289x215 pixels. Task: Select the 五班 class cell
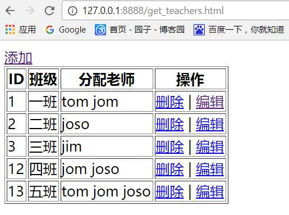click(x=43, y=191)
